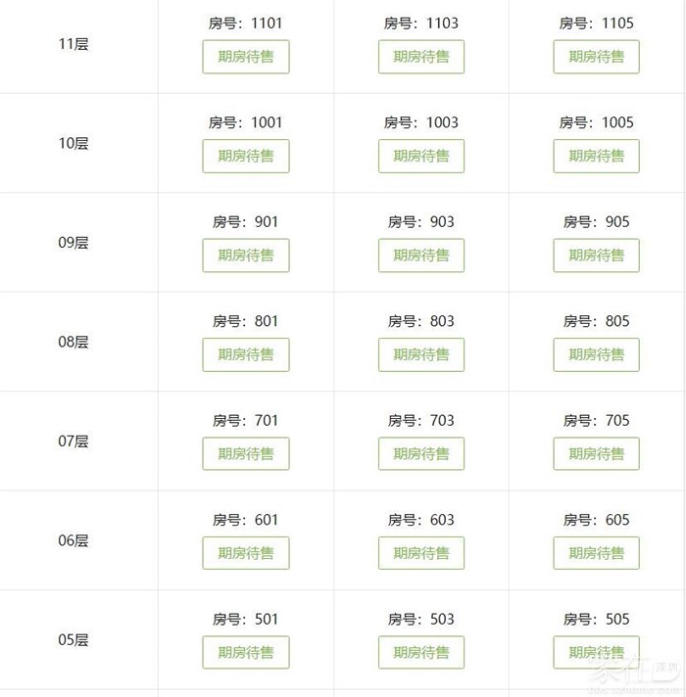Click 期房待售 button for room 1101
Viewport: 686px width, 697px height.
click(246, 57)
